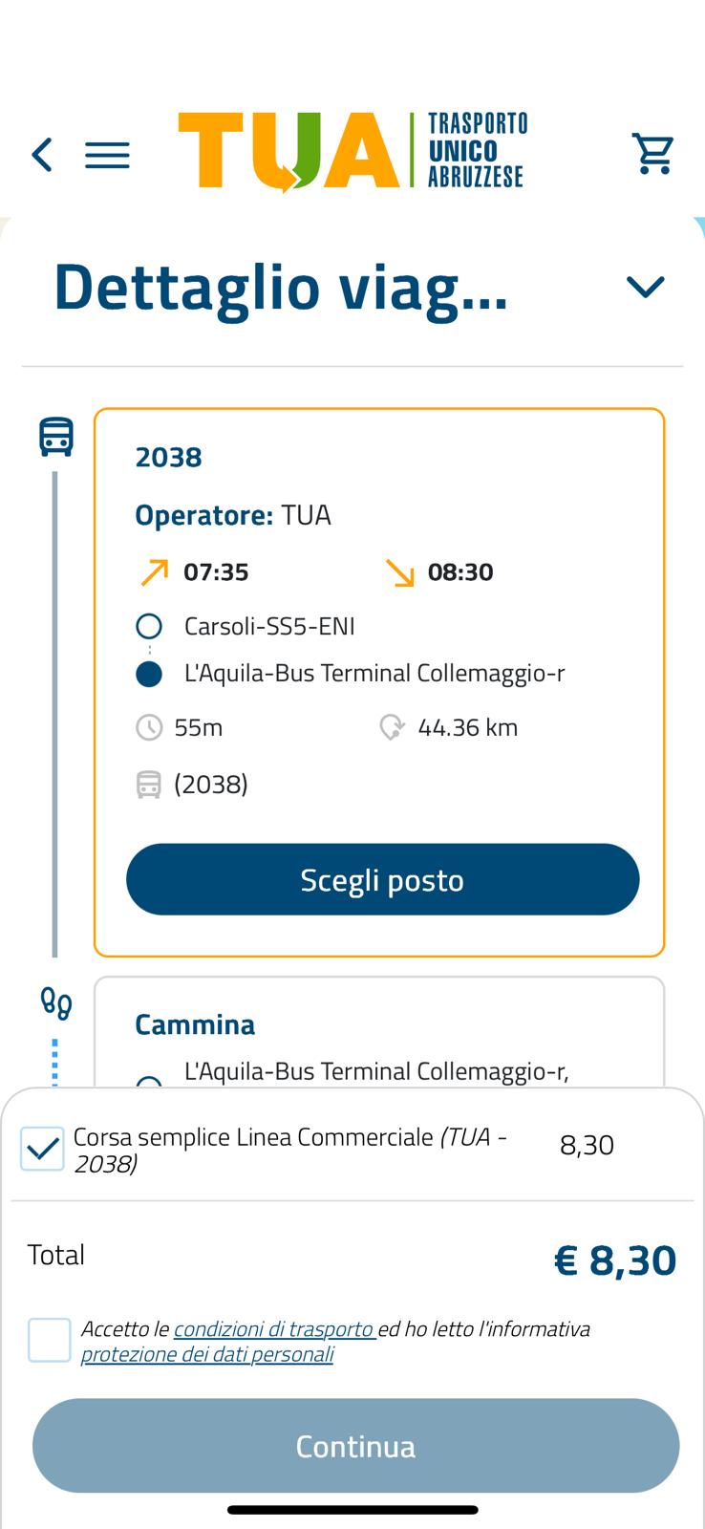
Task: Tap the footsteps walking icon
Action: click(56, 1002)
